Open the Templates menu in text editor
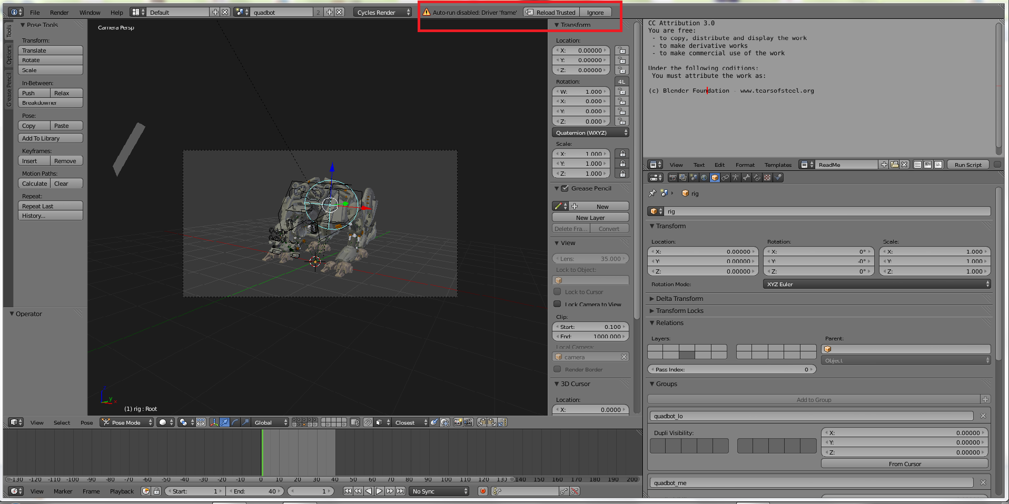Viewport: 1009px width, 504px height. tap(778, 165)
